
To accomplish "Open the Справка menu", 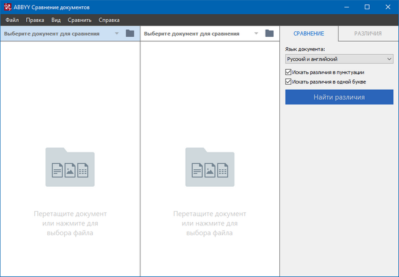I will (109, 20).
